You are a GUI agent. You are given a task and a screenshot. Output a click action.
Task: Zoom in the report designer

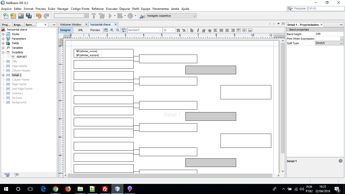pos(112,30)
